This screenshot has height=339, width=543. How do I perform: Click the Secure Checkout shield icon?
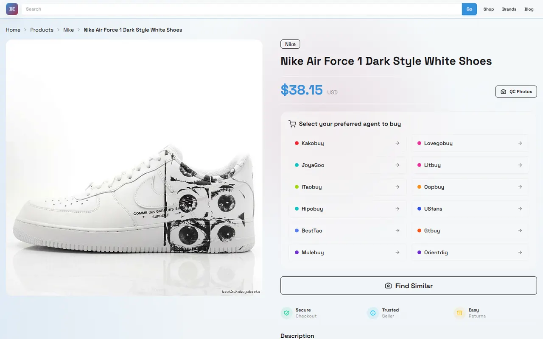tap(287, 313)
